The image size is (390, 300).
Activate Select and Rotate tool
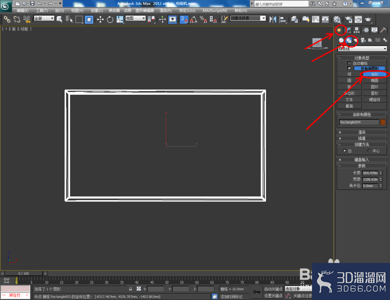pos(110,19)
